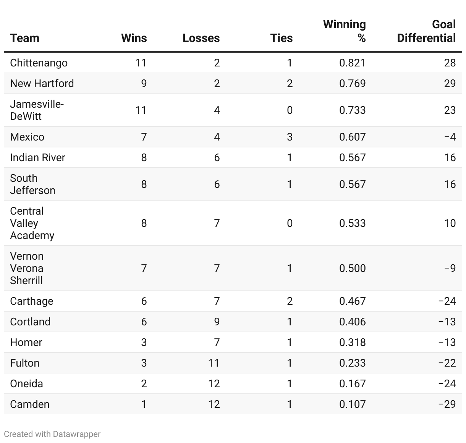Select the Indian River row label

(x=37, y=158)
